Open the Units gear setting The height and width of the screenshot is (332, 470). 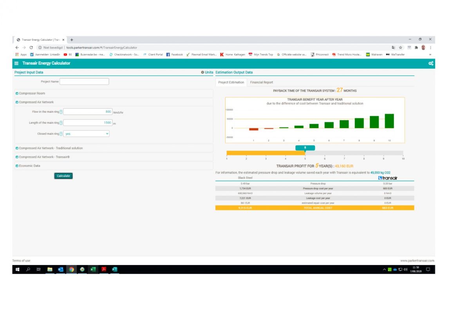207,72
